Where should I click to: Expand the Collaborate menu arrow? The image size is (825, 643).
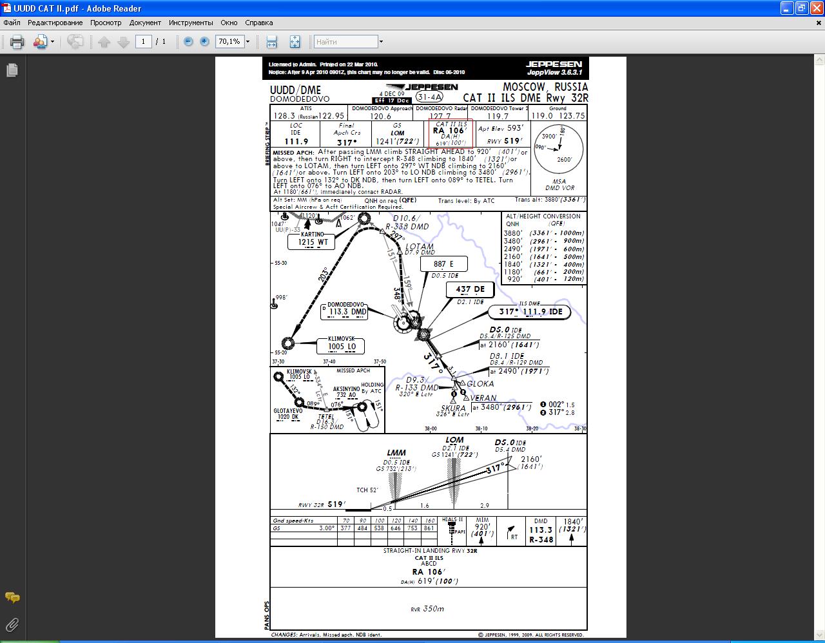click(52, 42)
